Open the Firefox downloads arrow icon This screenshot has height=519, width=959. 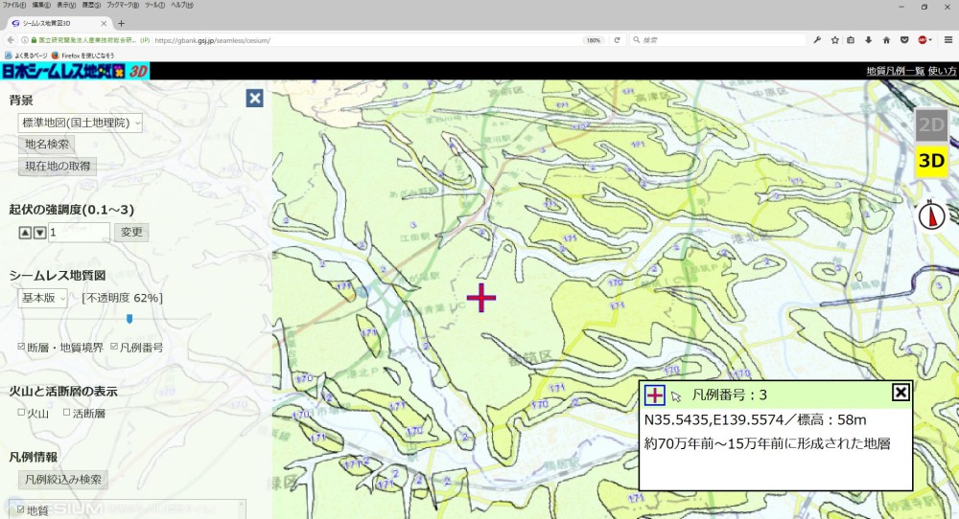point(869,40)
